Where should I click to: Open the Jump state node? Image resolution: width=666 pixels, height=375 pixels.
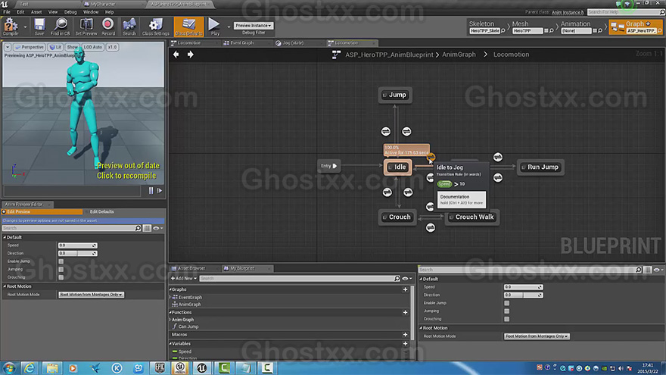point(395,95)
